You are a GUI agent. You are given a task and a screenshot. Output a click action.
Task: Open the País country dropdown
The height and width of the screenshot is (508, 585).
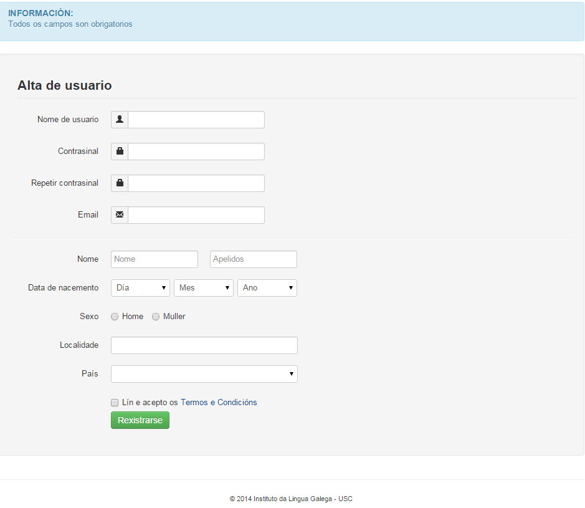[x=204, y=374]
